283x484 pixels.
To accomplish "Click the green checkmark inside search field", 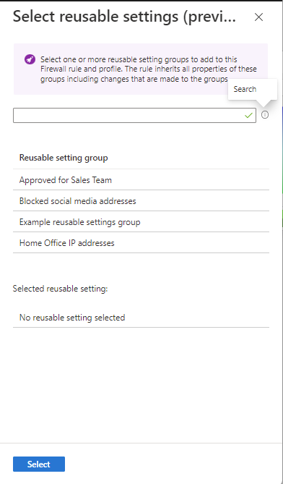I will point(248,116).
